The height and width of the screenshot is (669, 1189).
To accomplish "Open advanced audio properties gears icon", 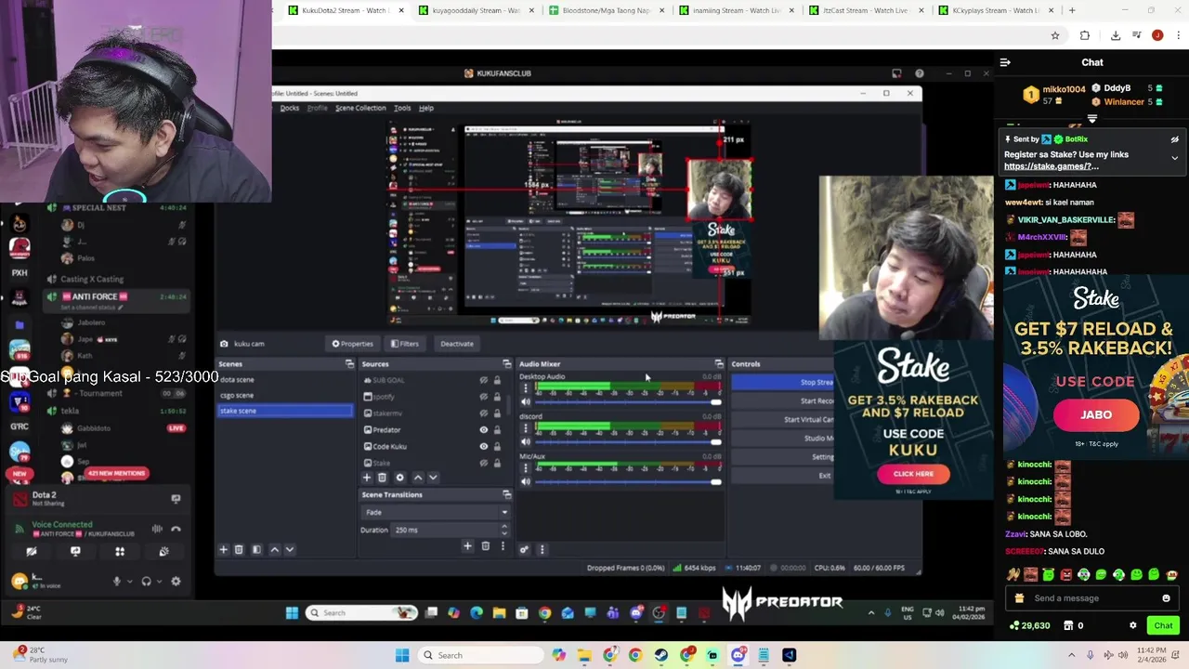I will 525,549.
